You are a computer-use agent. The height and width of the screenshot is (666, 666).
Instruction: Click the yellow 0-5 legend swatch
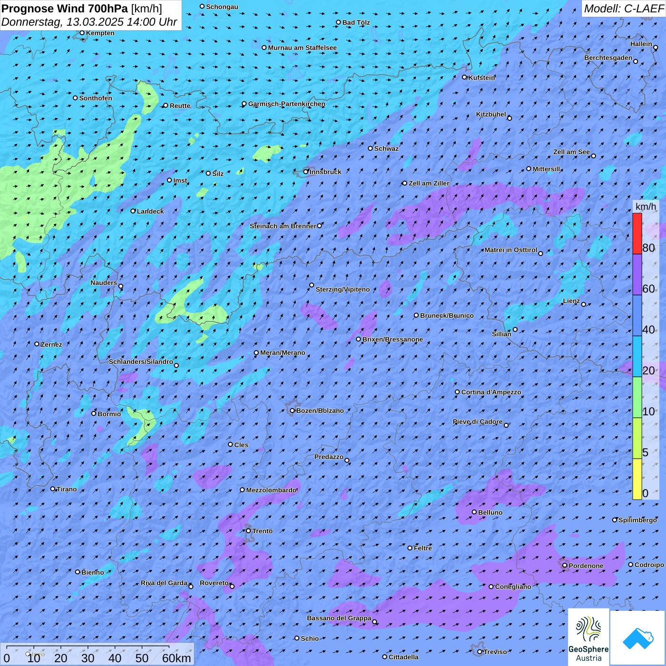click(x=637, y=479)
